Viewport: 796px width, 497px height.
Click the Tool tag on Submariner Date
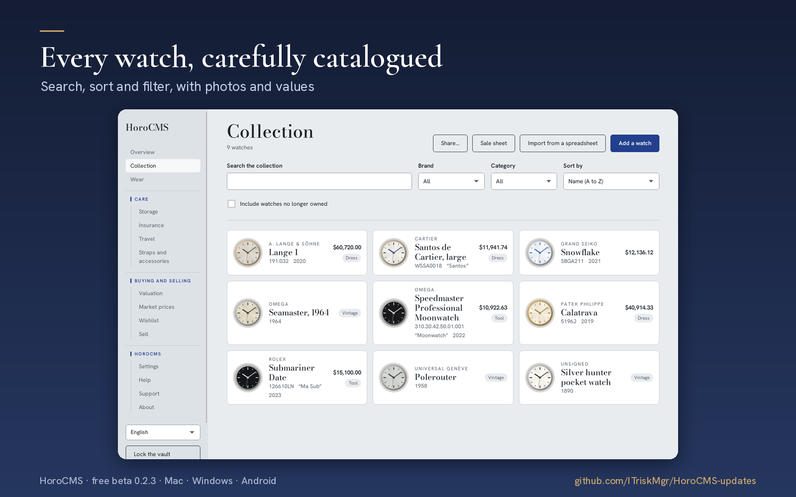pyautogui.click(x=353, y=383)
